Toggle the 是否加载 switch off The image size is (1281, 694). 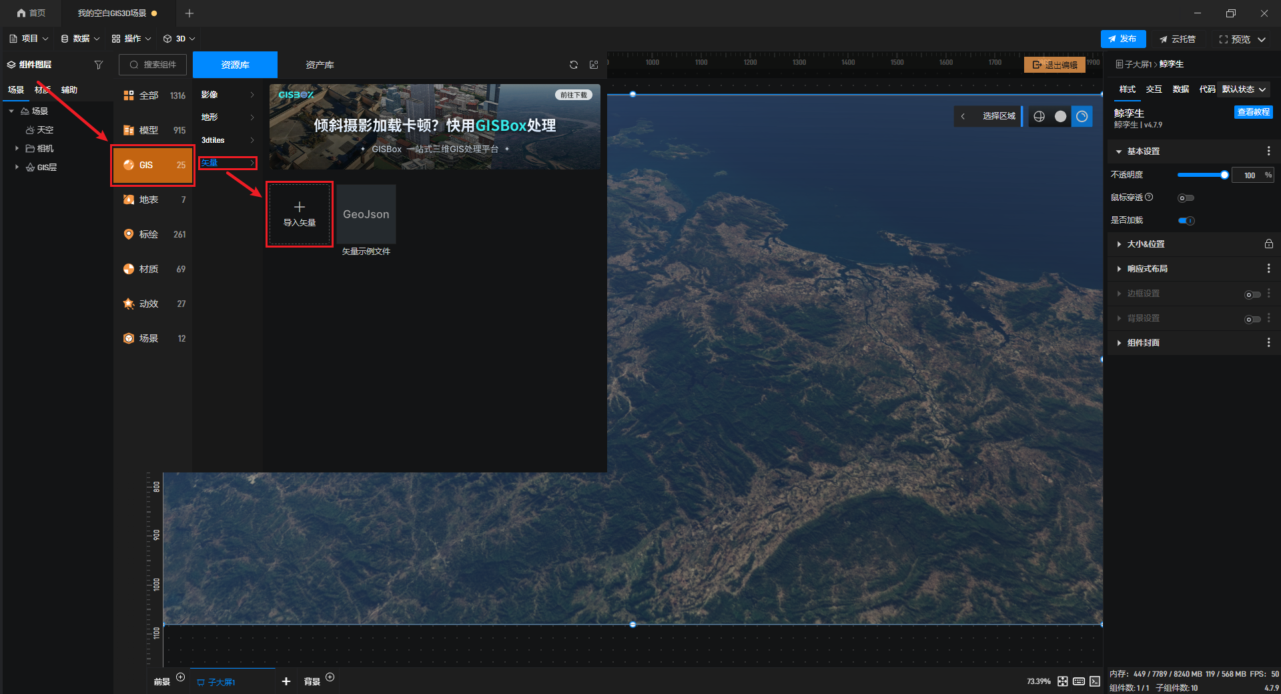pyautogui.click(x=1186, y=221)
